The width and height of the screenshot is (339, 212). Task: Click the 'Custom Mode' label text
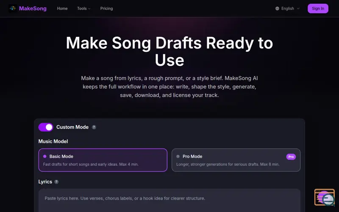click(x=72, y=127)
